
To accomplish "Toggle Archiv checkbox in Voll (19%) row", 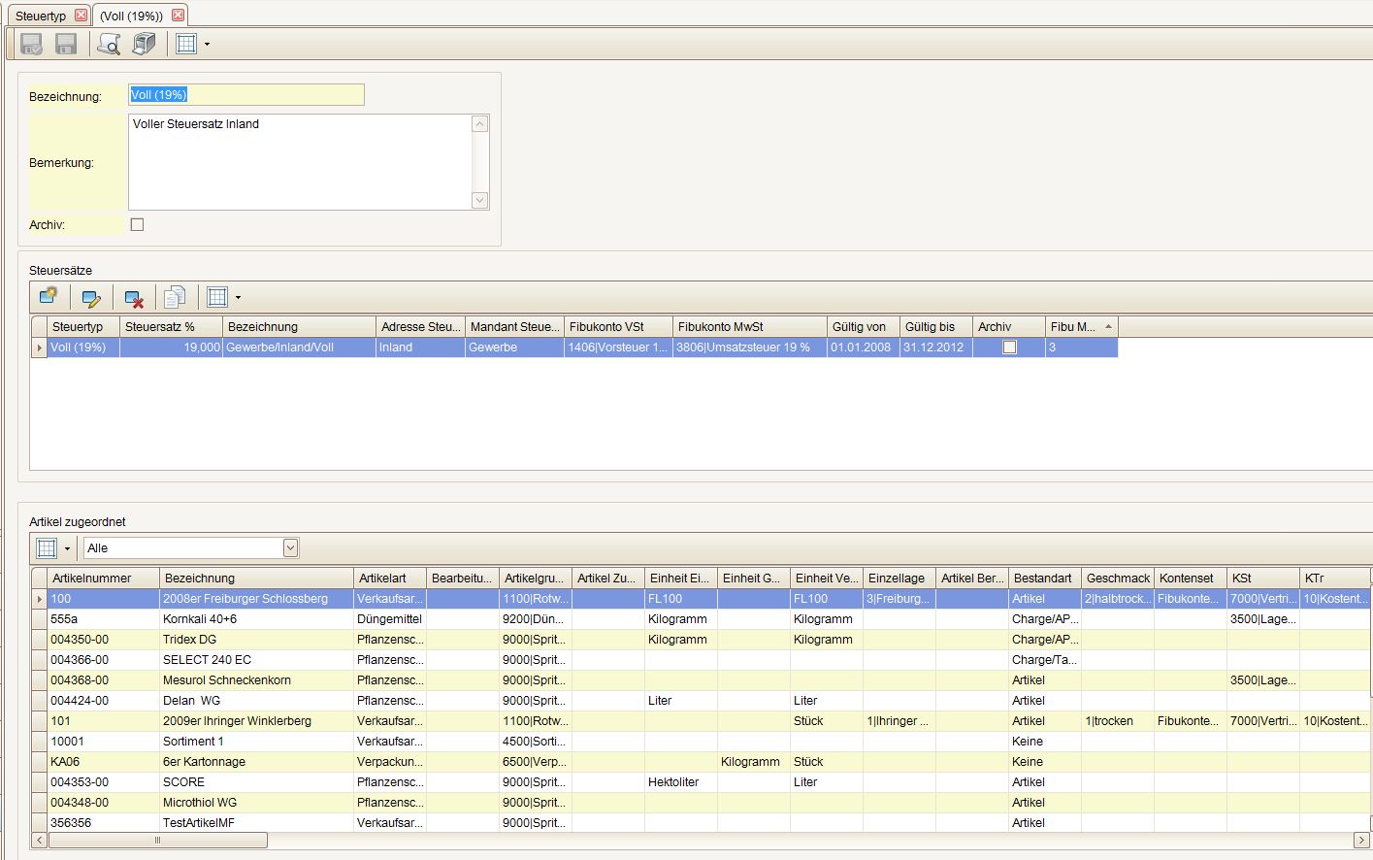I will pos(1009,347).
